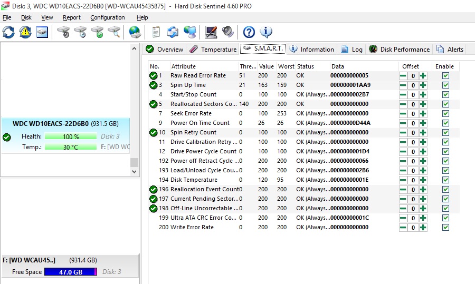Increase offset for Reallocated Sectors Count

(423, 104)
